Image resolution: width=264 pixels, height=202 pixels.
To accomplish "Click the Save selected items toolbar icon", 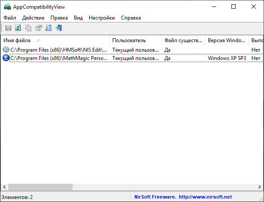I will 8,28.
